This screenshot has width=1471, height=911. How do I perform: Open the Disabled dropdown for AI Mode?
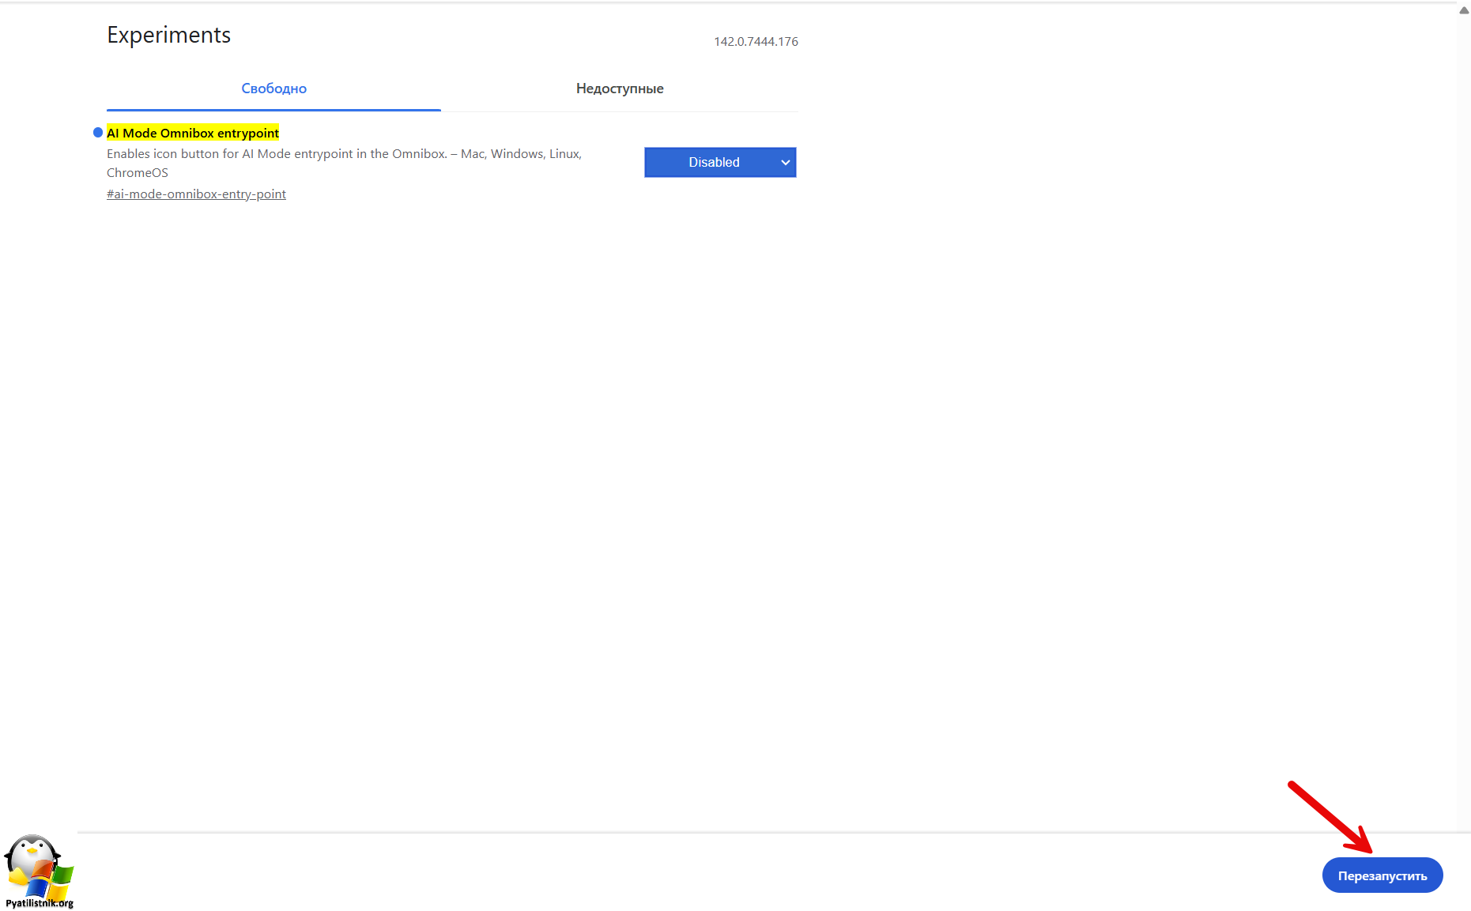[x=713, y=162]
